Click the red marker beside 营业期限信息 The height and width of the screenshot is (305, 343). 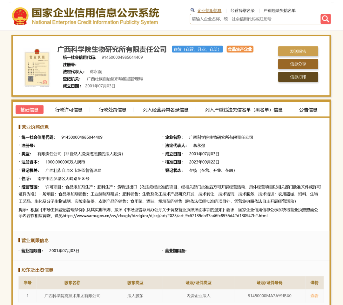click(x=19, y=241)
